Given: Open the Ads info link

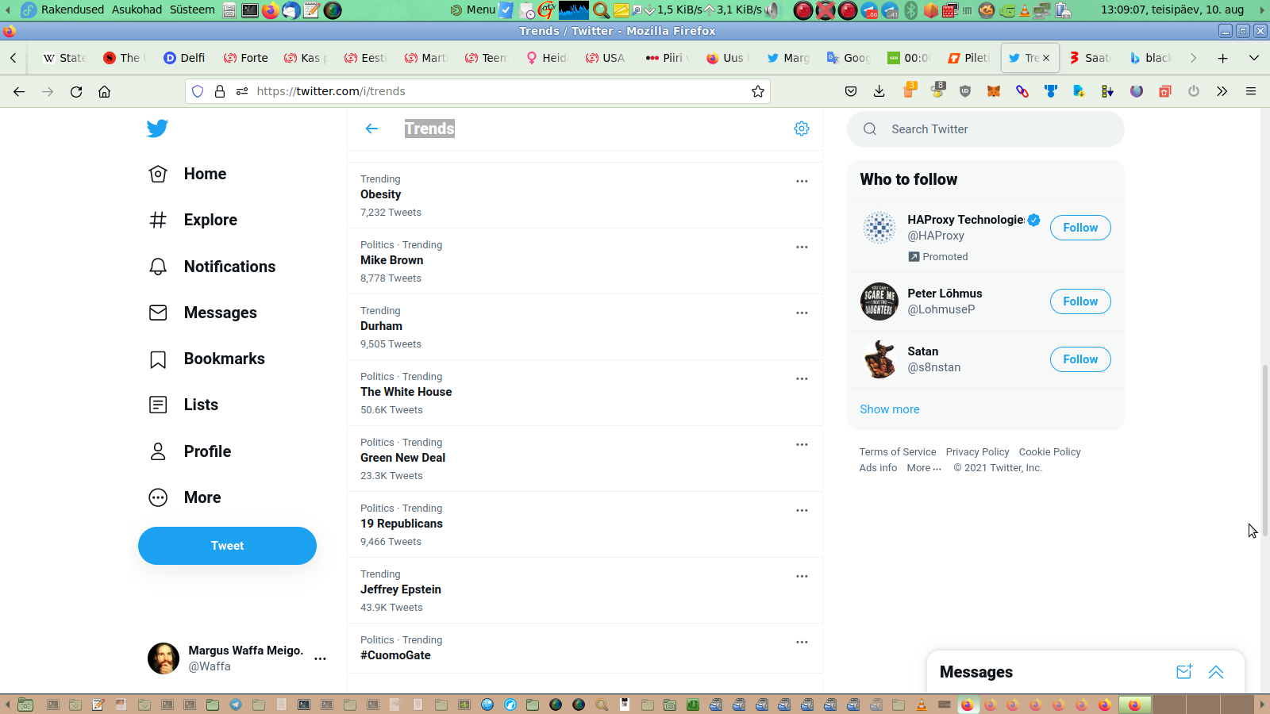Looking at the screenshot, I should [x=878, y=468].
